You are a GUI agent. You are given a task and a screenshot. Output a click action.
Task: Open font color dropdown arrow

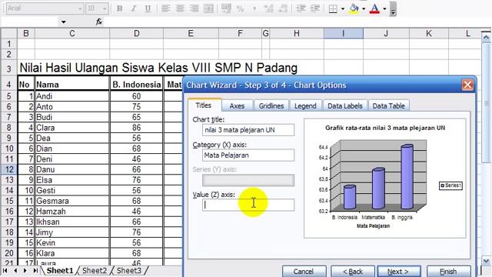tap(384, 8)
